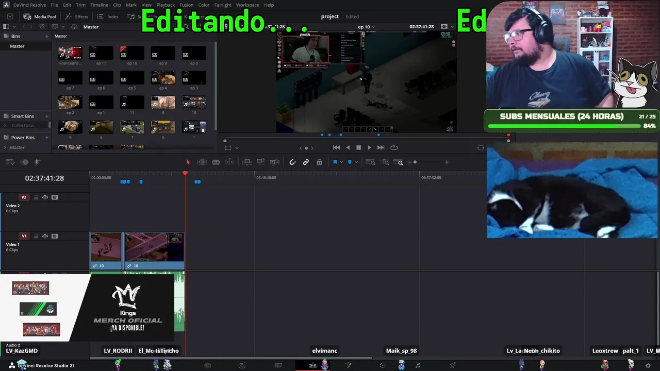Play forward in the timeline viewer
660x371 pixels.
pyautogui.click(x=369, y=147)
